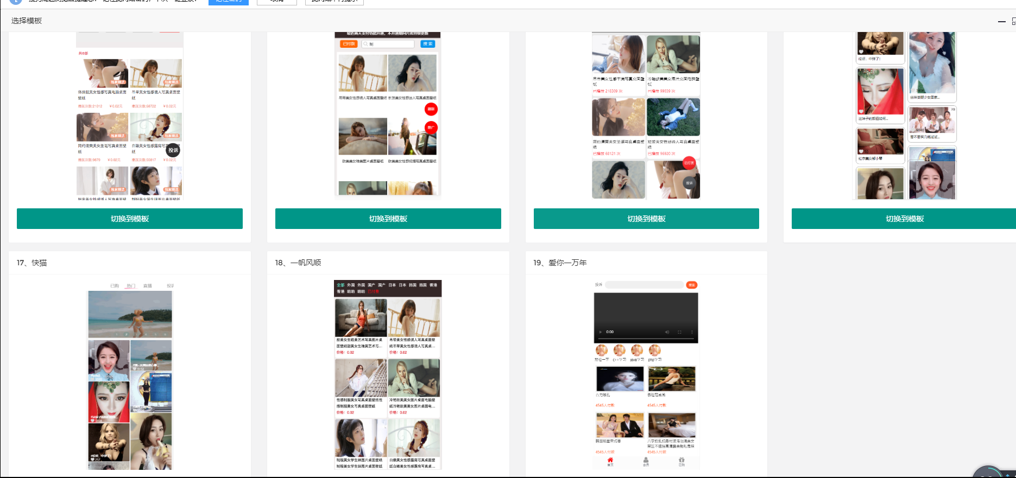Click the search field in template 19 preview

(644, 285)
